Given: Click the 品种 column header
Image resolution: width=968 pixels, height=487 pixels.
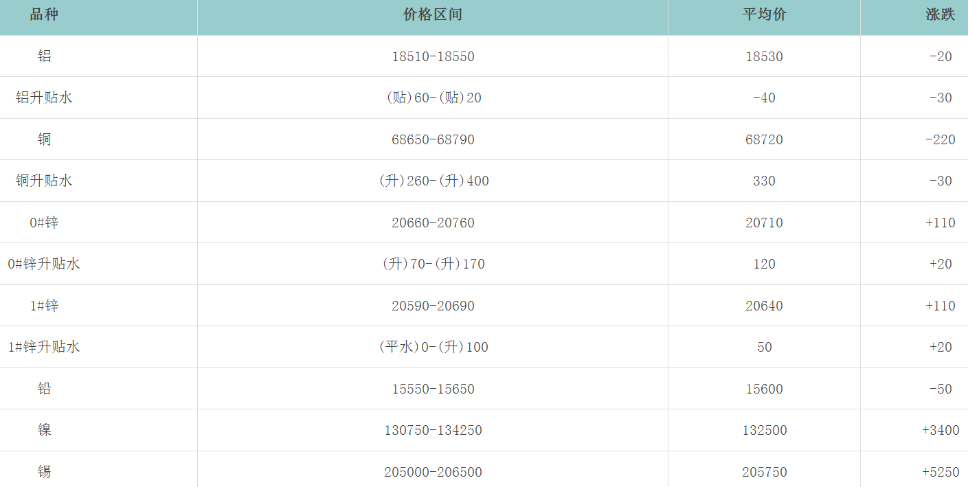Looking at the screenshot, I should coord(44,14).
